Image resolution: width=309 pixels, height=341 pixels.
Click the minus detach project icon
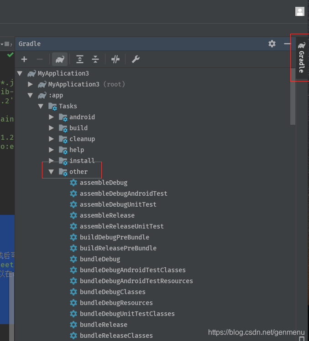[39, 59]
